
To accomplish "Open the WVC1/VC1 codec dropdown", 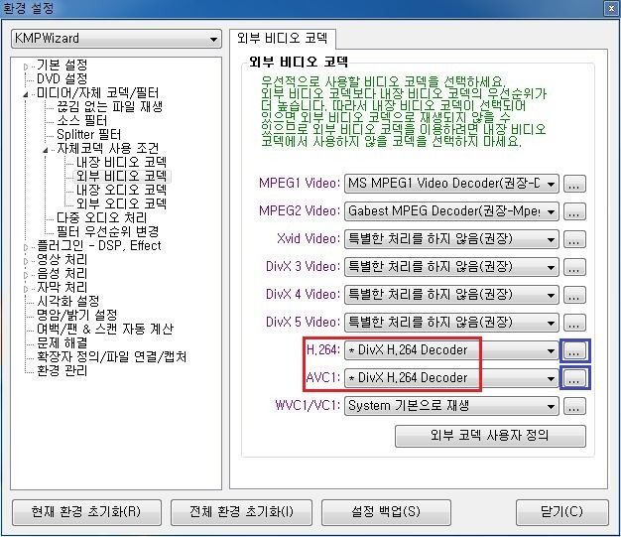I will (x=451, y=406).
